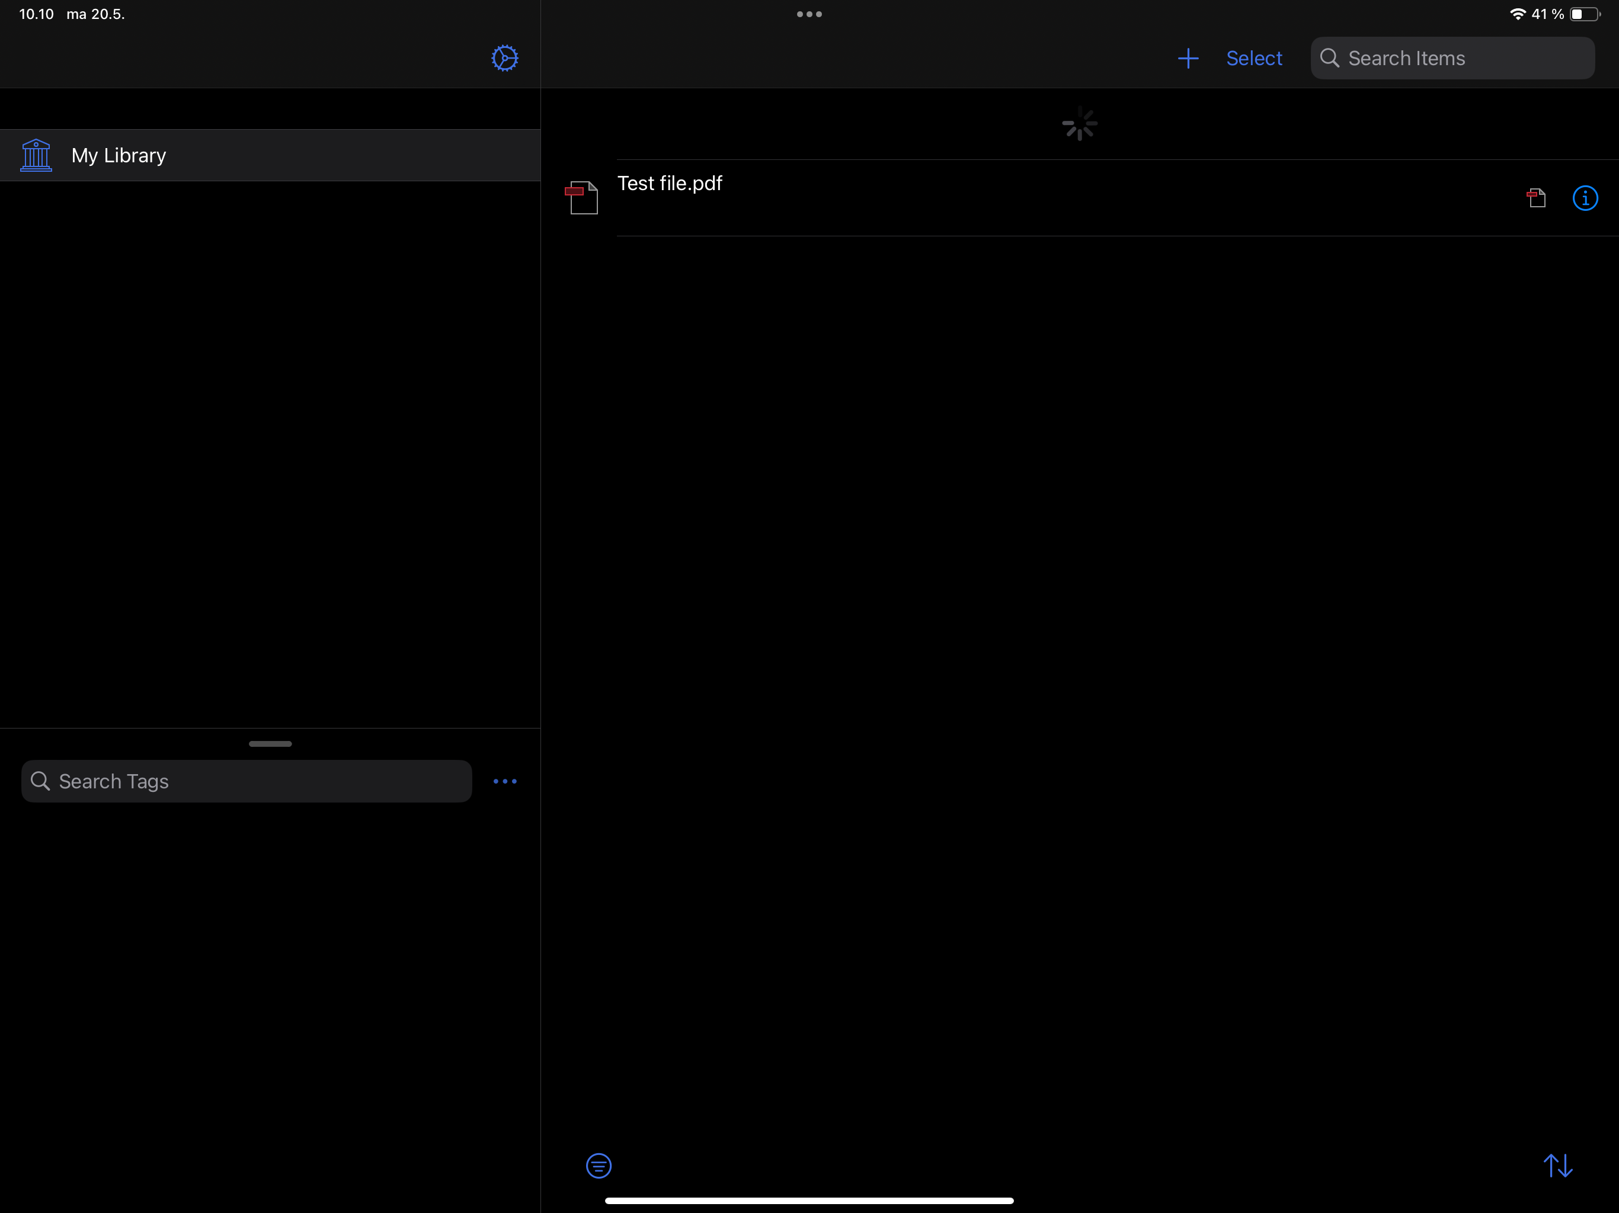Open the tag options three-dot menu
1619x1213 pixels.
505,781
